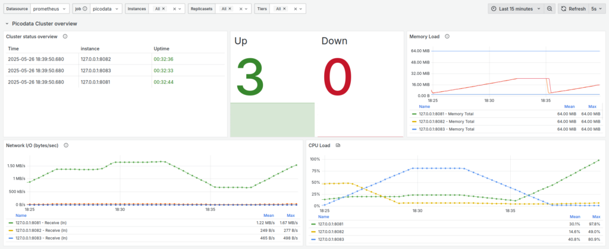This screenshot has height=249, width=609.
Task: Click the zoom out time range icon
Action: click(550, 9)
